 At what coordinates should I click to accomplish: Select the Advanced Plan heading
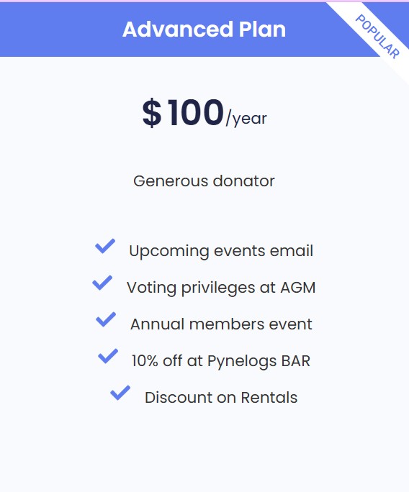coord(204,29)
